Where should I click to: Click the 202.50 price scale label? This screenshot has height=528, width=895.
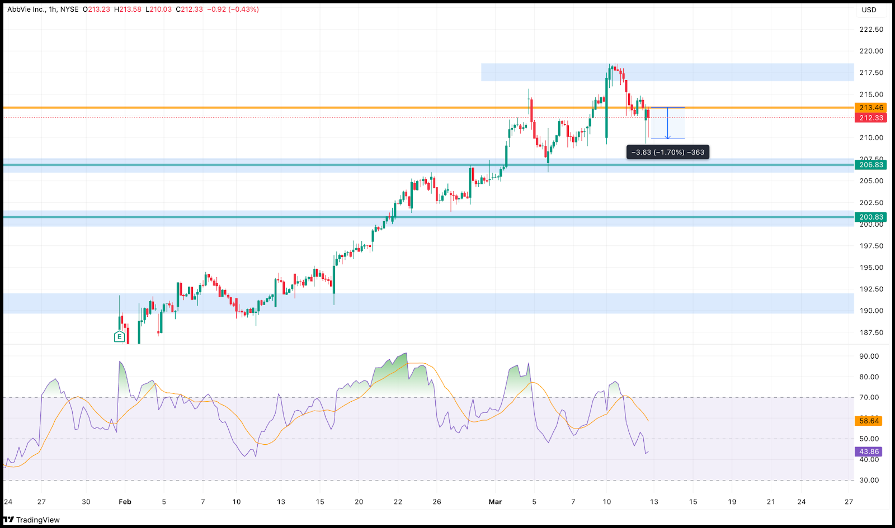pyautogui.click(x=871, y=203)
